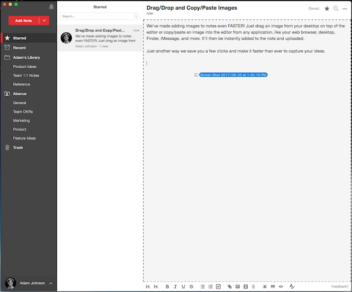
Task: Open the Feedback link
Action: 340,286
